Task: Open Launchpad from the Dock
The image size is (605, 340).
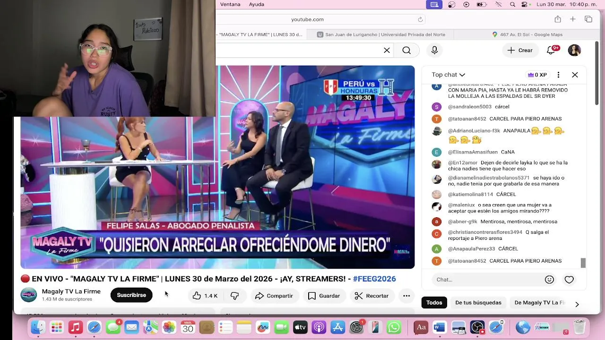Action: pyautogui.click(x=57, y=327)
